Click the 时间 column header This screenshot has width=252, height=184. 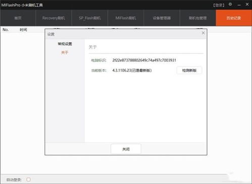coord(23,30)
